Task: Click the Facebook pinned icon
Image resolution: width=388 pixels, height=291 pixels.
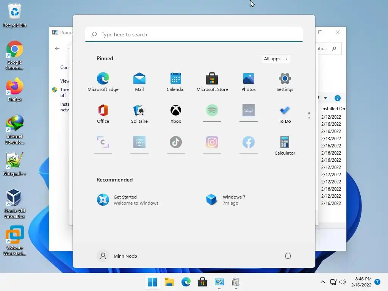Action: (249, 142)
